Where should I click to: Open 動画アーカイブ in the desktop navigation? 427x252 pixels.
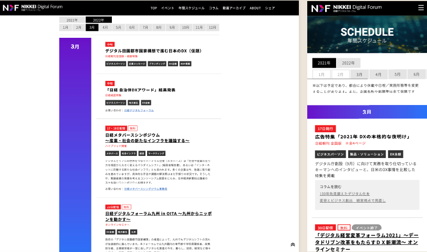(234, 8)
